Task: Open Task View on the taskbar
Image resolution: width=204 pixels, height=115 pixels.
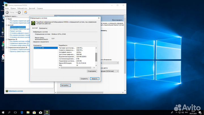Action: tap(15, 112)
